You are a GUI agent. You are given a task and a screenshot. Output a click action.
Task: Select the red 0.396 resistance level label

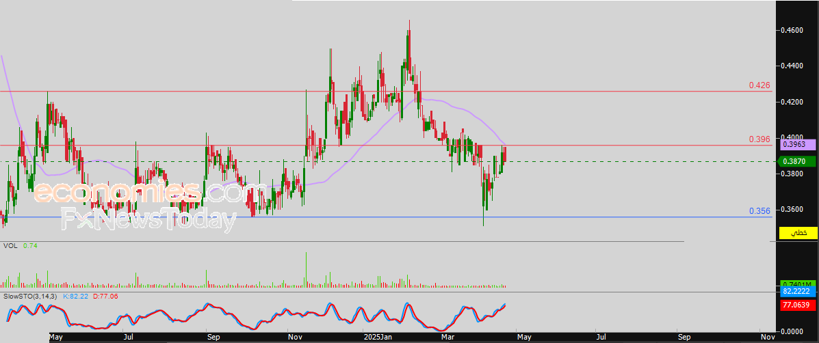(x=759, y=139)
